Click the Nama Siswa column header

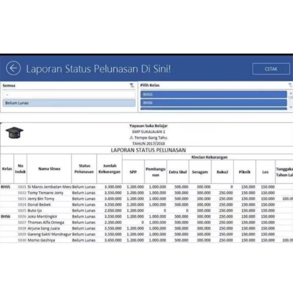(x=49, y=168)
